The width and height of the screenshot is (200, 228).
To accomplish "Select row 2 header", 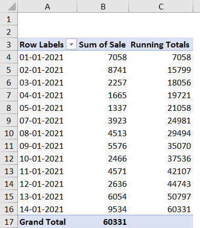I will click(x=9, y=32).
